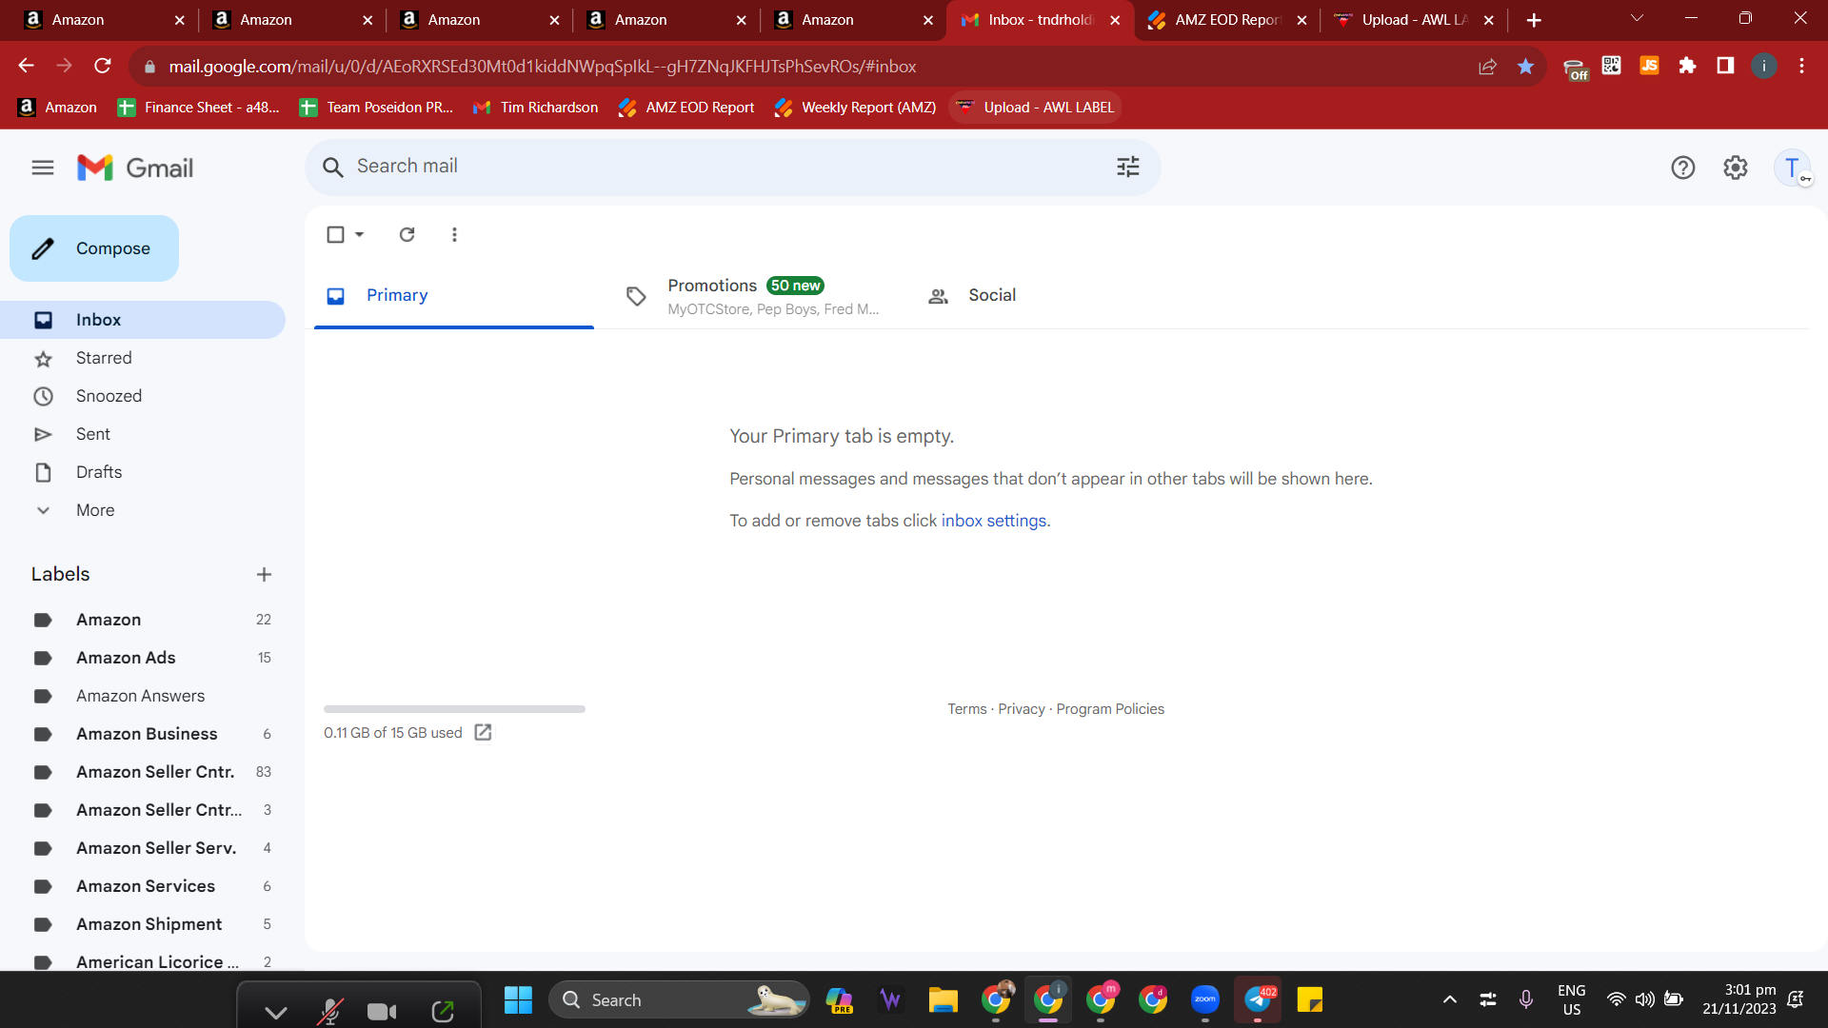Open the More options three-dot menu
1828x1028 pixels.
pos(454,234)
